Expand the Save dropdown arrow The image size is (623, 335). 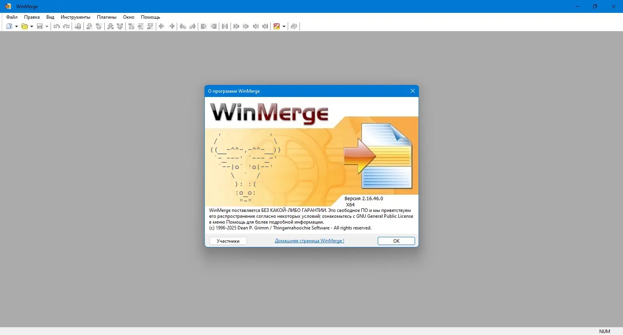pos(47,26)
